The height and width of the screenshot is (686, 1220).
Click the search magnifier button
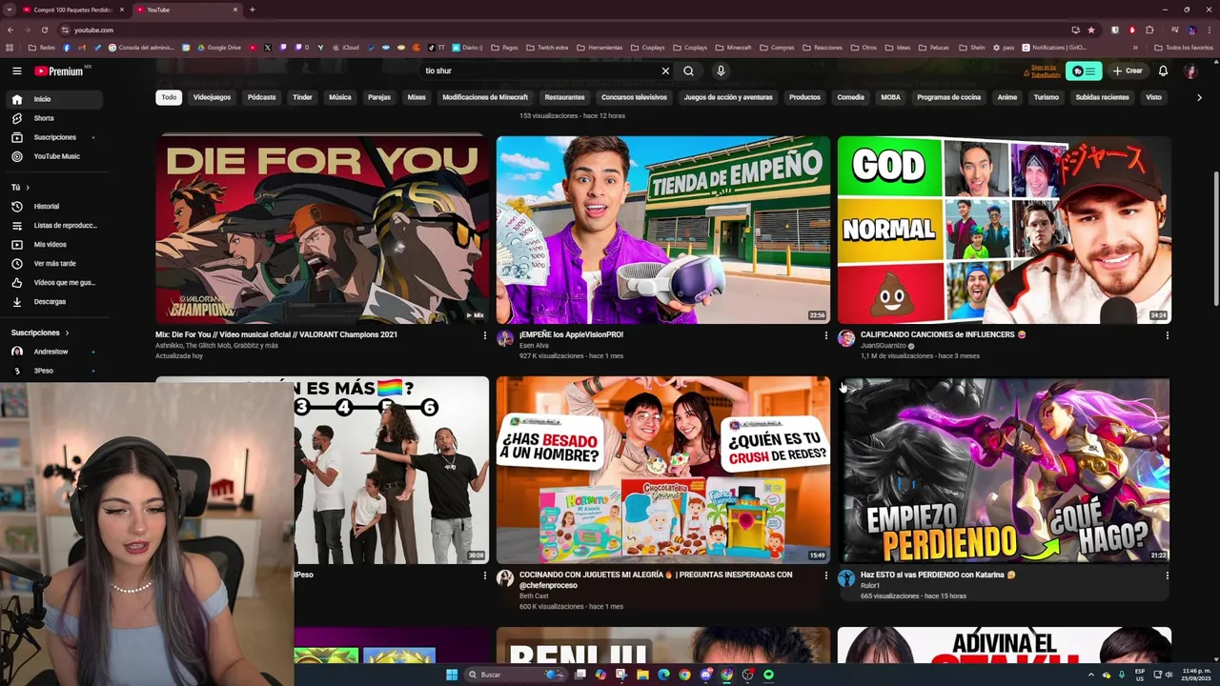coord(688,71)
